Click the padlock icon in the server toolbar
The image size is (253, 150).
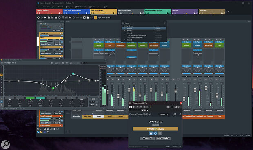88,17
